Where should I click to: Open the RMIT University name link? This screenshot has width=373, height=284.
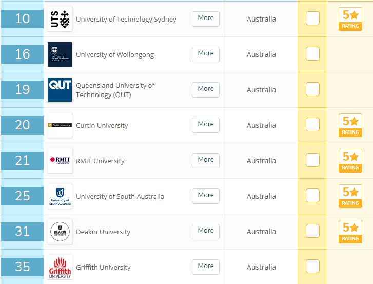pos(100,161)
